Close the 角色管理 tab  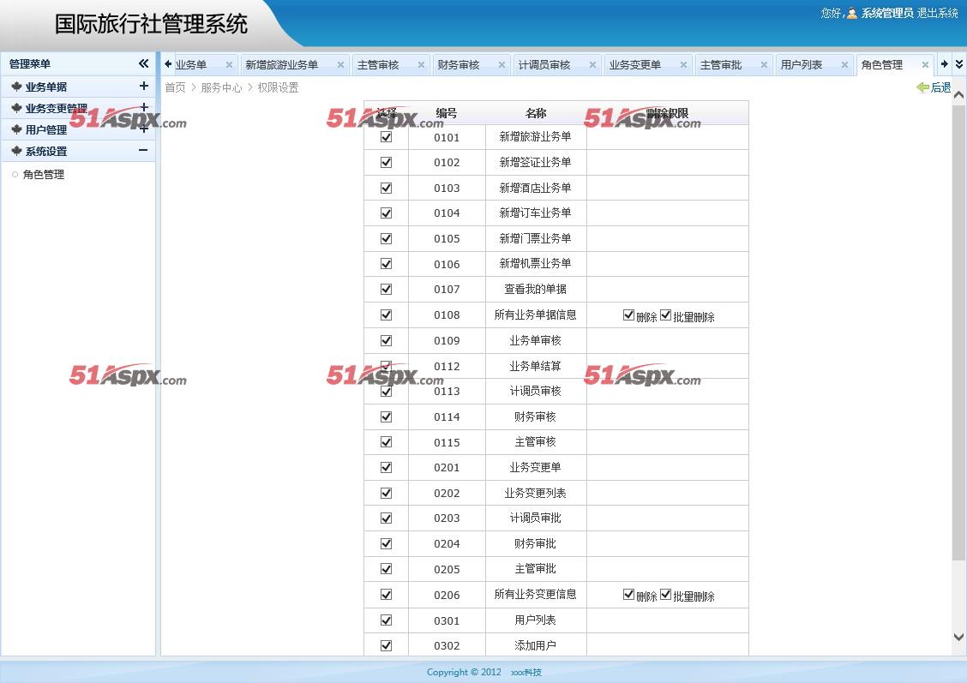click(925, 65)
